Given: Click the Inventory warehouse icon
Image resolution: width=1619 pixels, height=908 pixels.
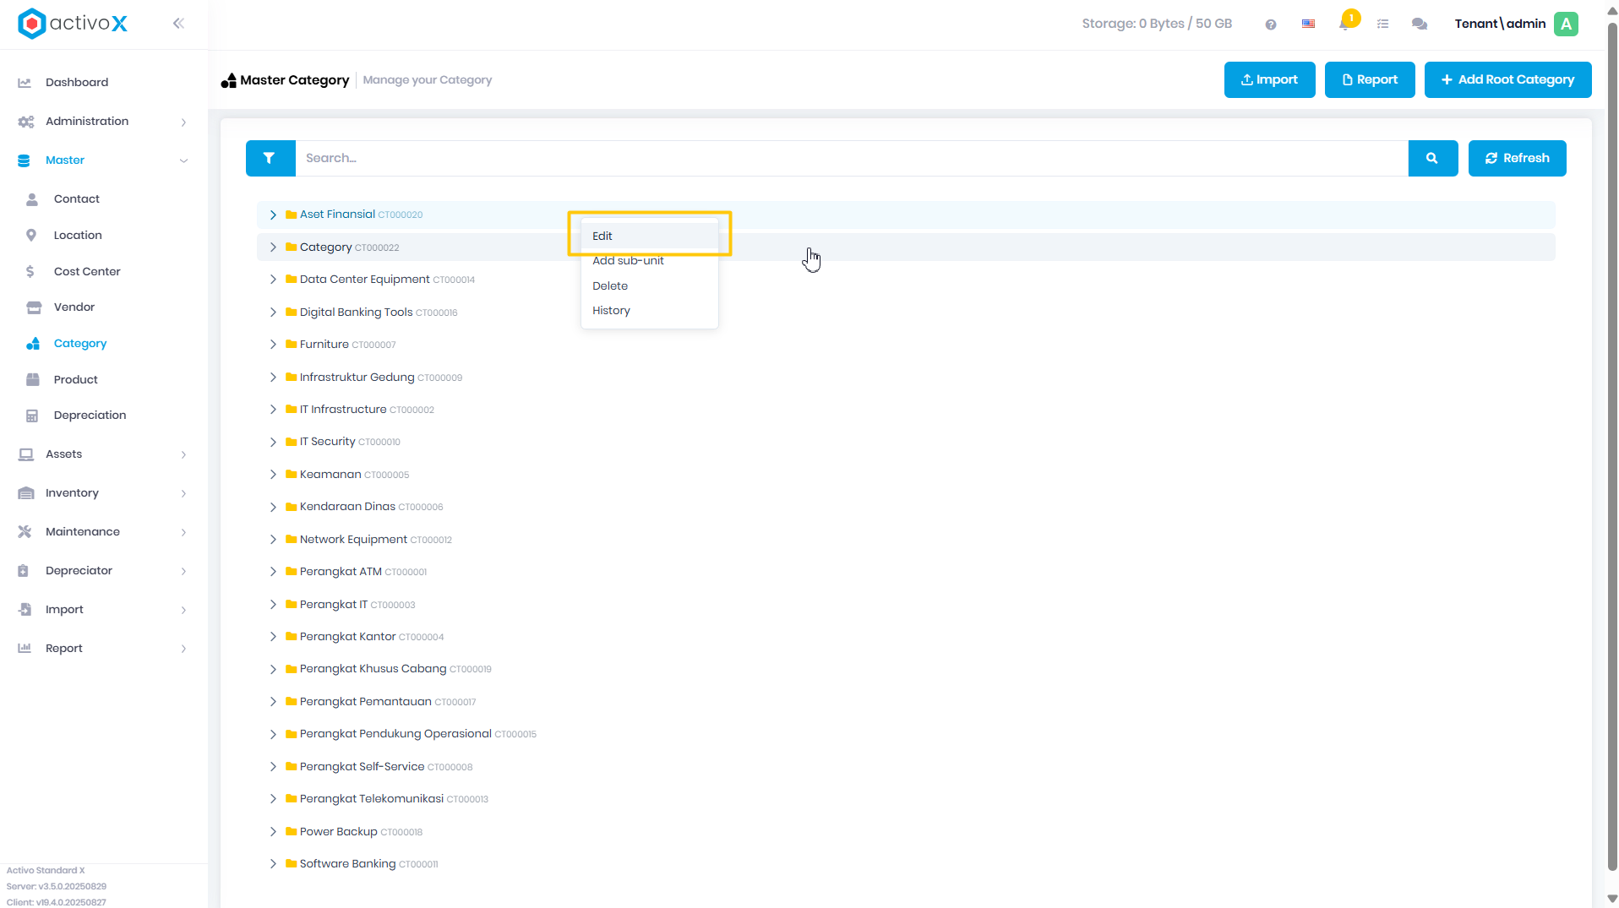Looking at the screenshot, I should click(25, 493).
